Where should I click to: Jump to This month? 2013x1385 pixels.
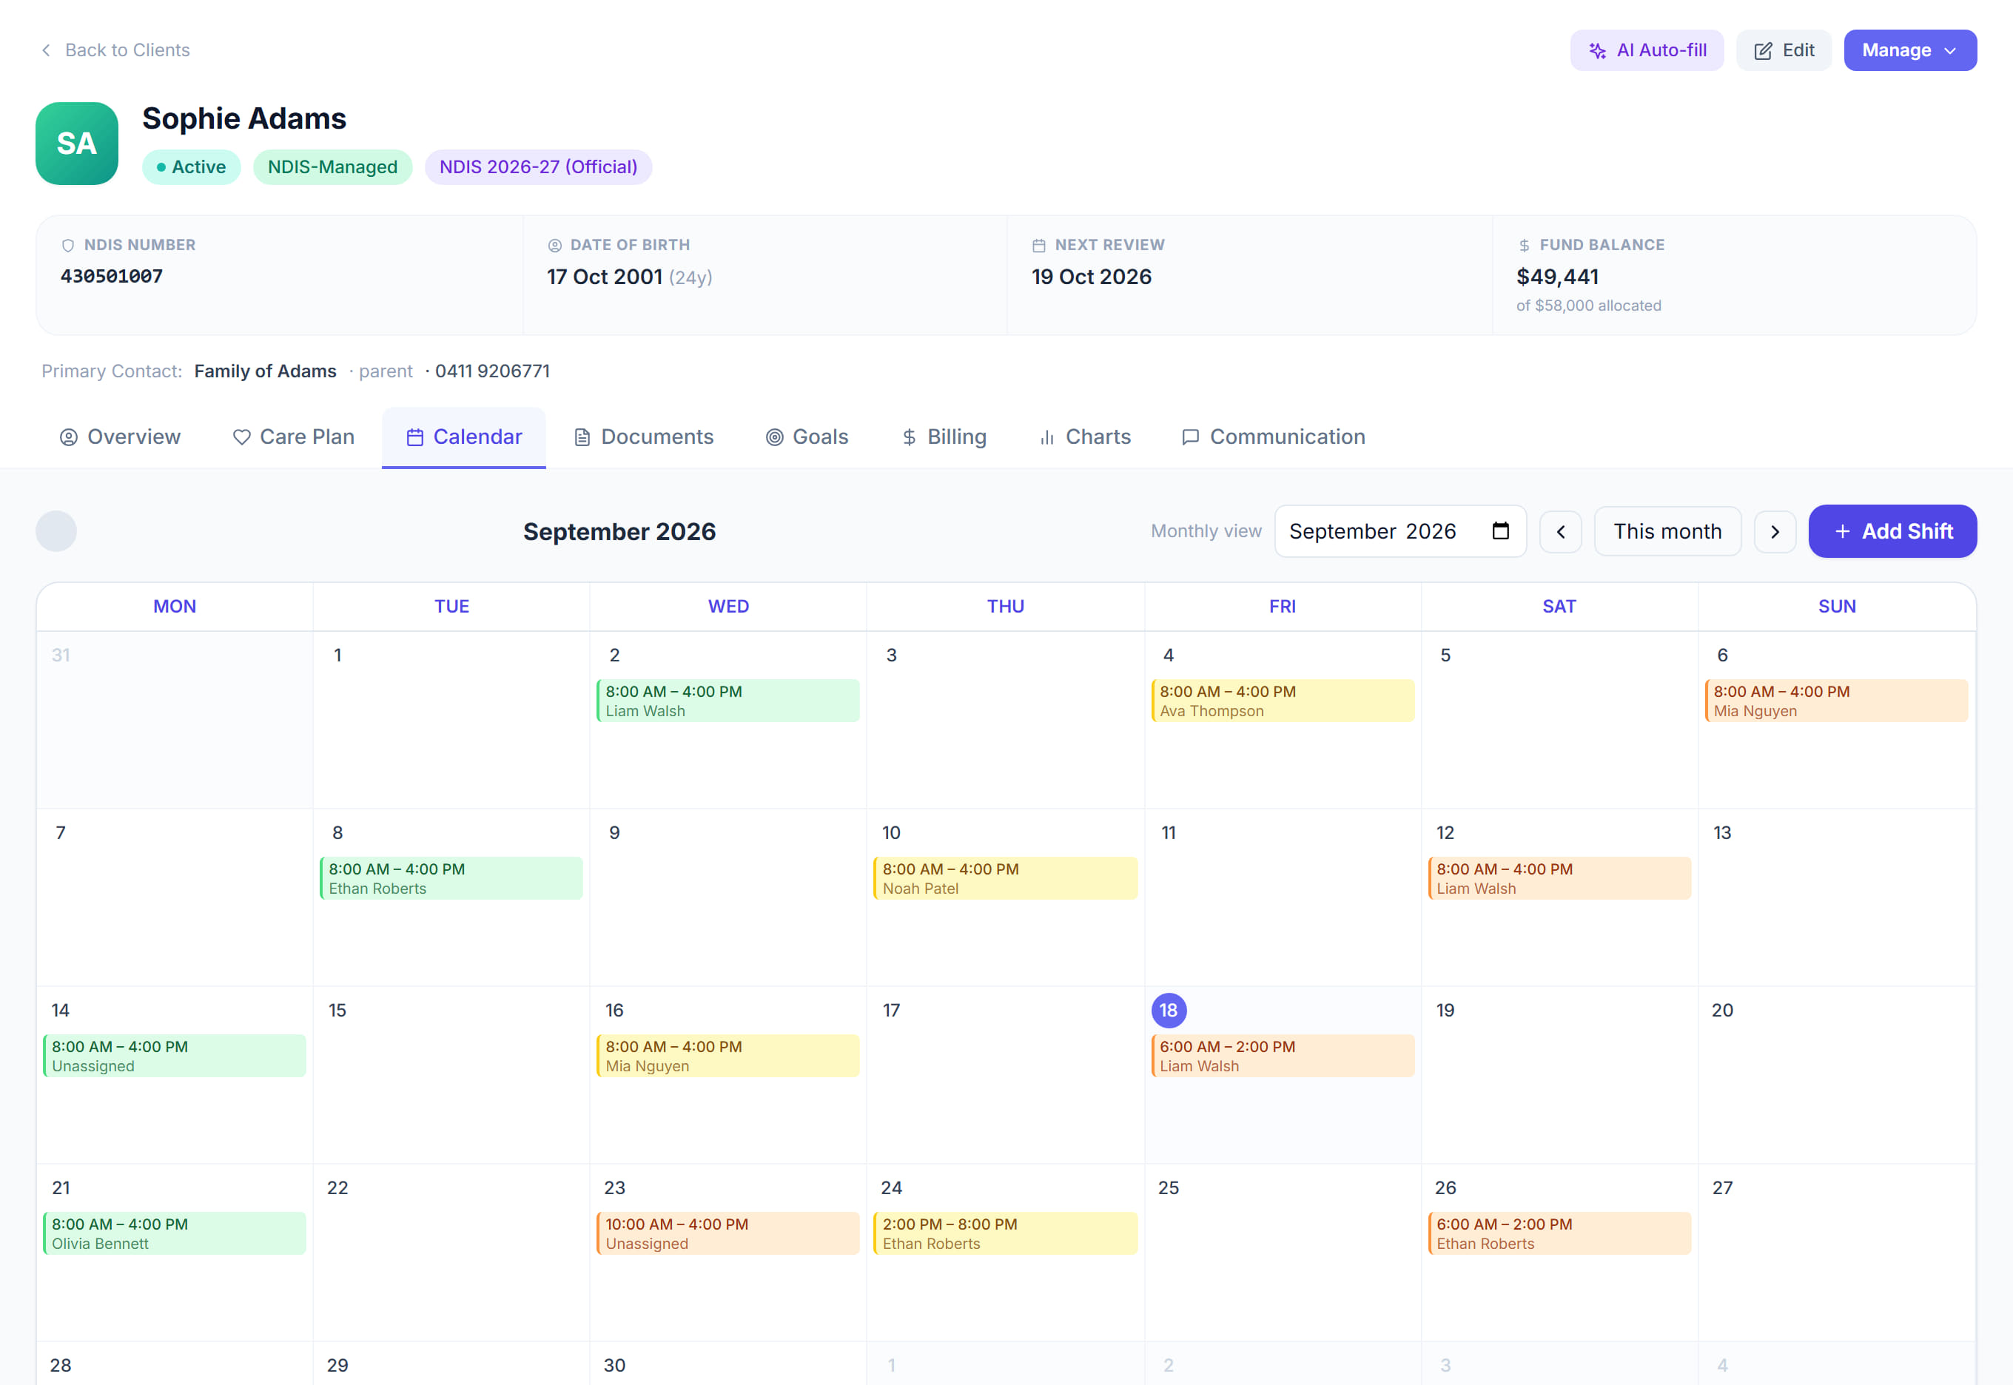tap(1667, 531)
